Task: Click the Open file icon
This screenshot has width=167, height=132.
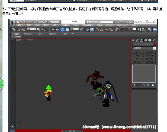Action: pos(21,22)
